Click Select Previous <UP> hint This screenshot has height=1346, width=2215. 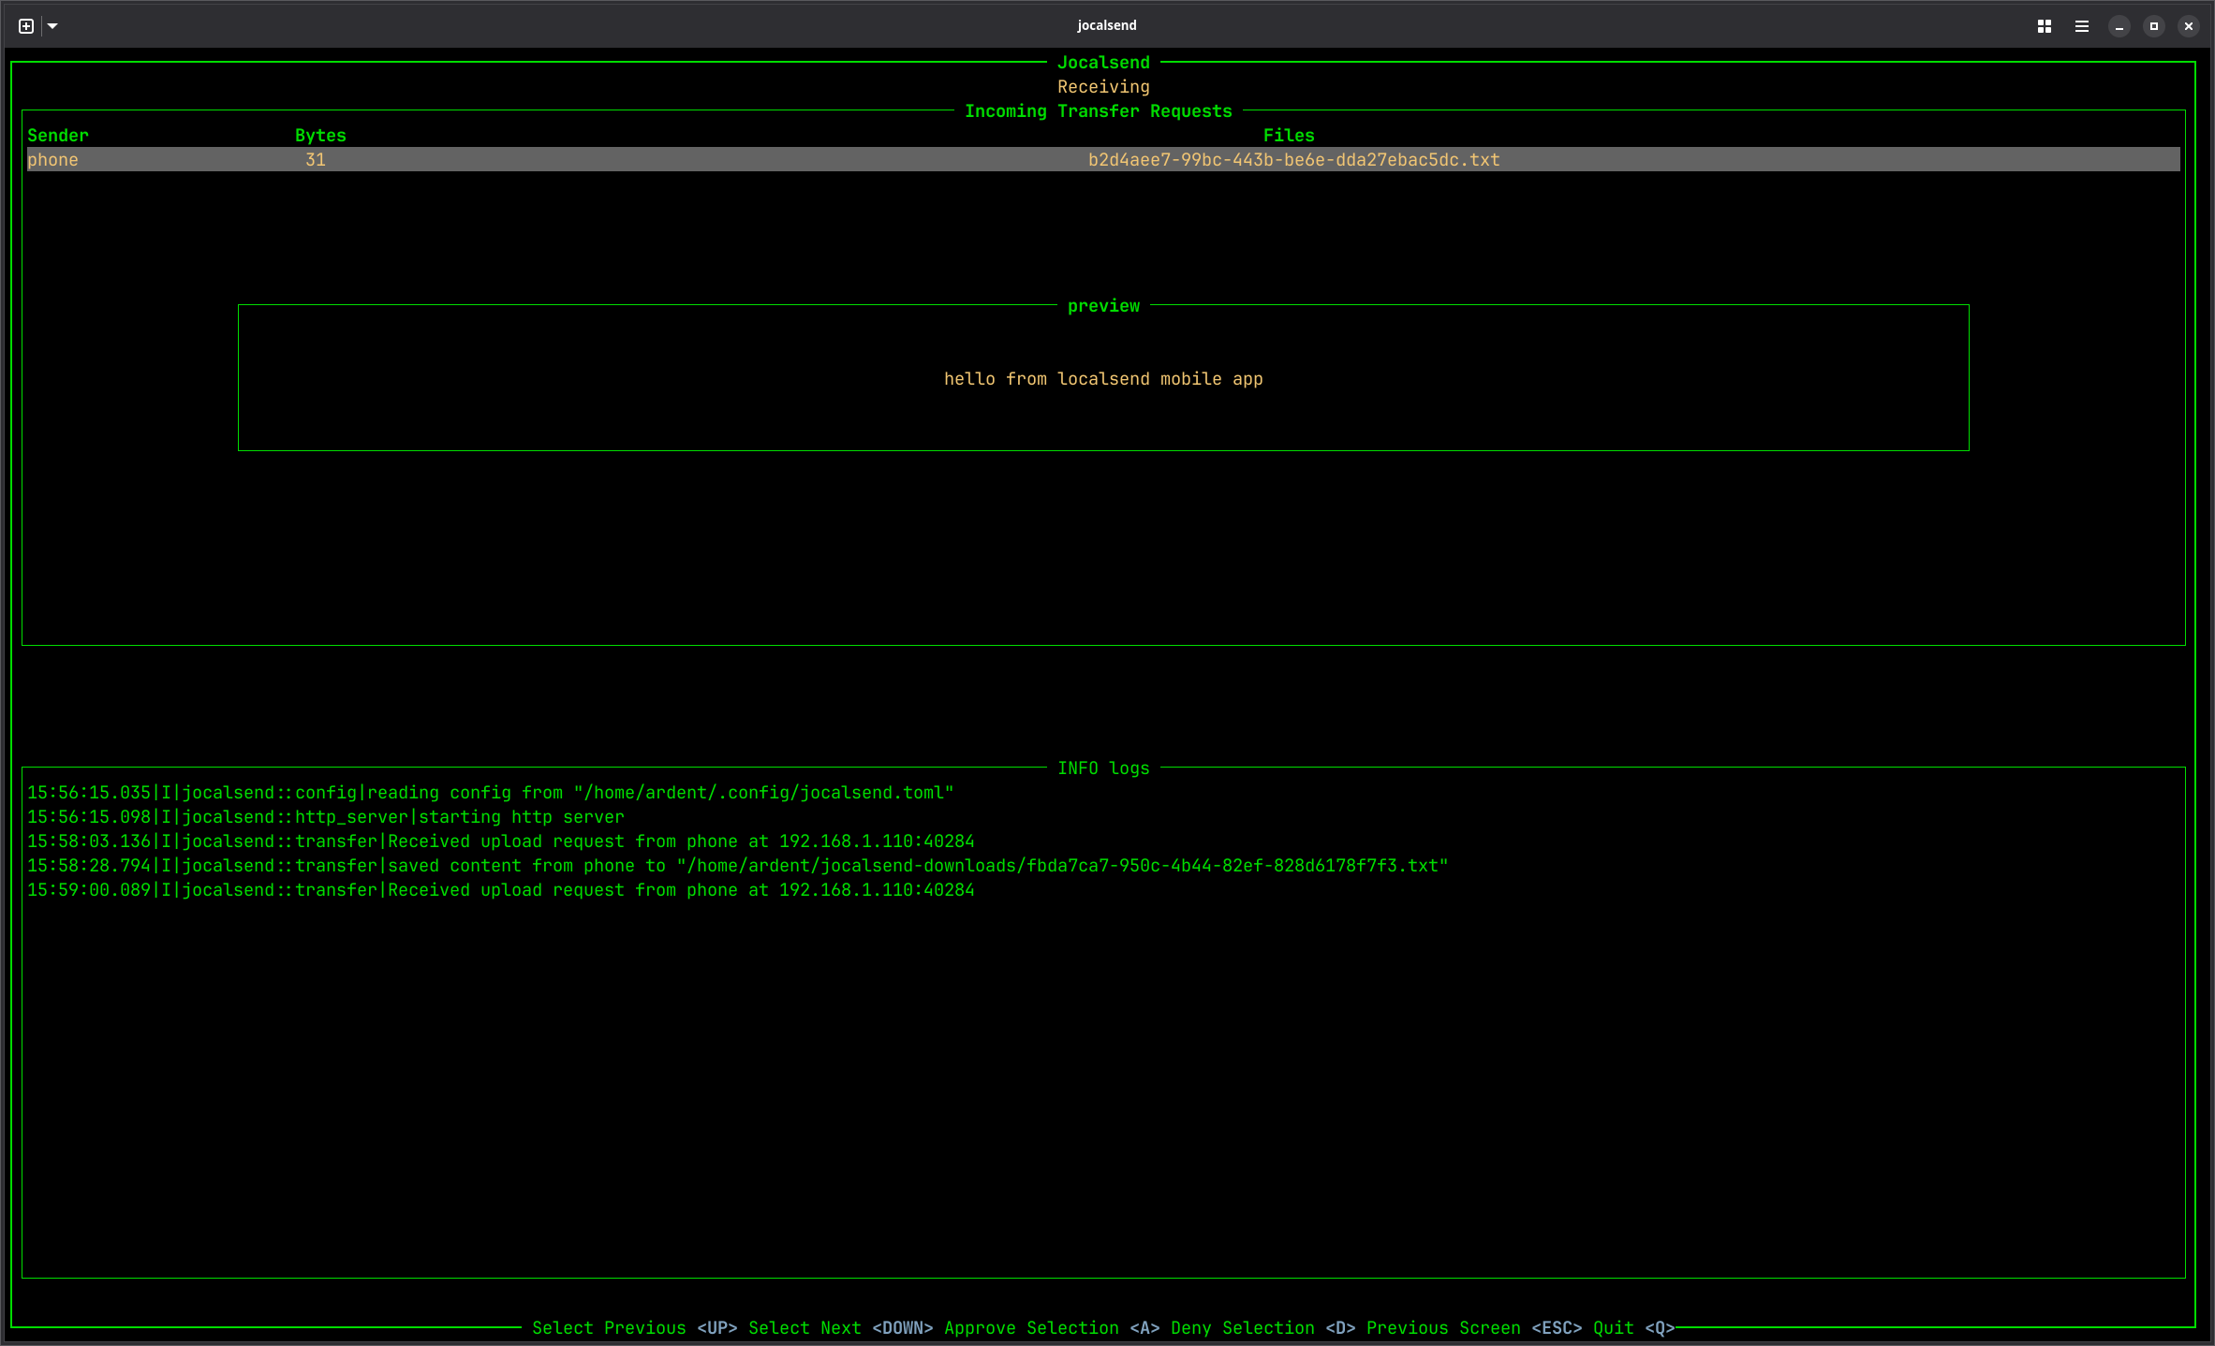[x=634, y=1328]
